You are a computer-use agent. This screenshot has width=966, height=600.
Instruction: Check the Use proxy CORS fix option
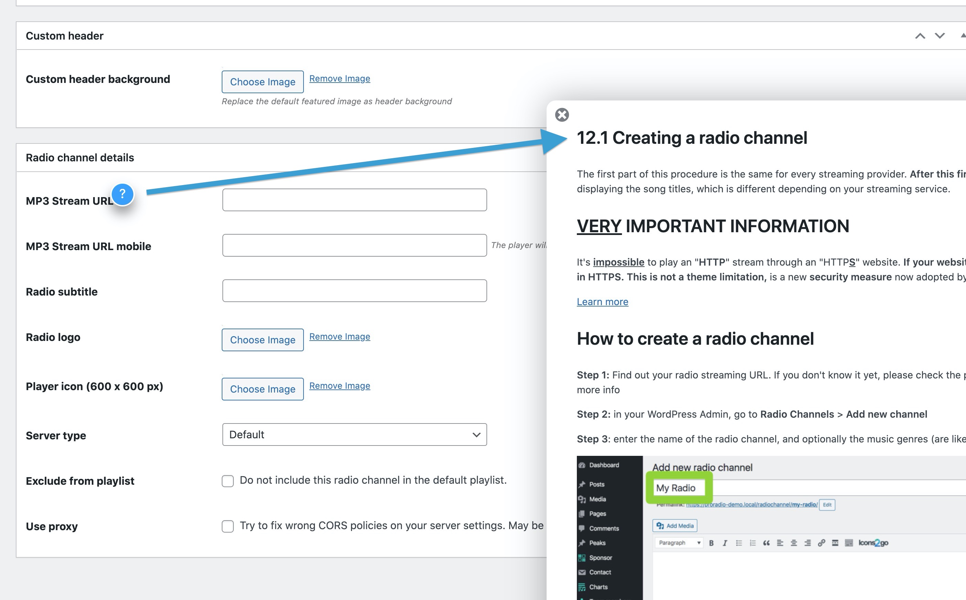(228, 526)
